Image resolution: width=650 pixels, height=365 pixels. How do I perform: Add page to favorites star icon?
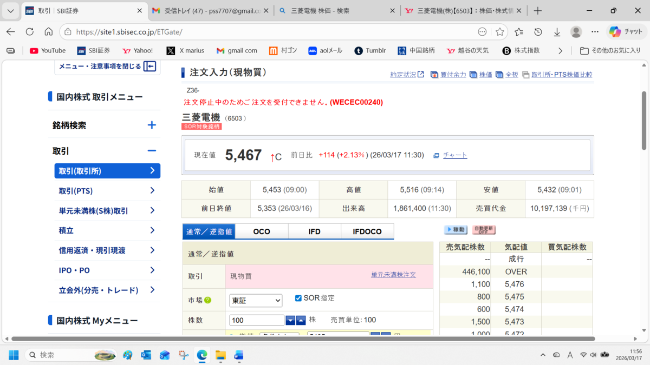point(499,32)
